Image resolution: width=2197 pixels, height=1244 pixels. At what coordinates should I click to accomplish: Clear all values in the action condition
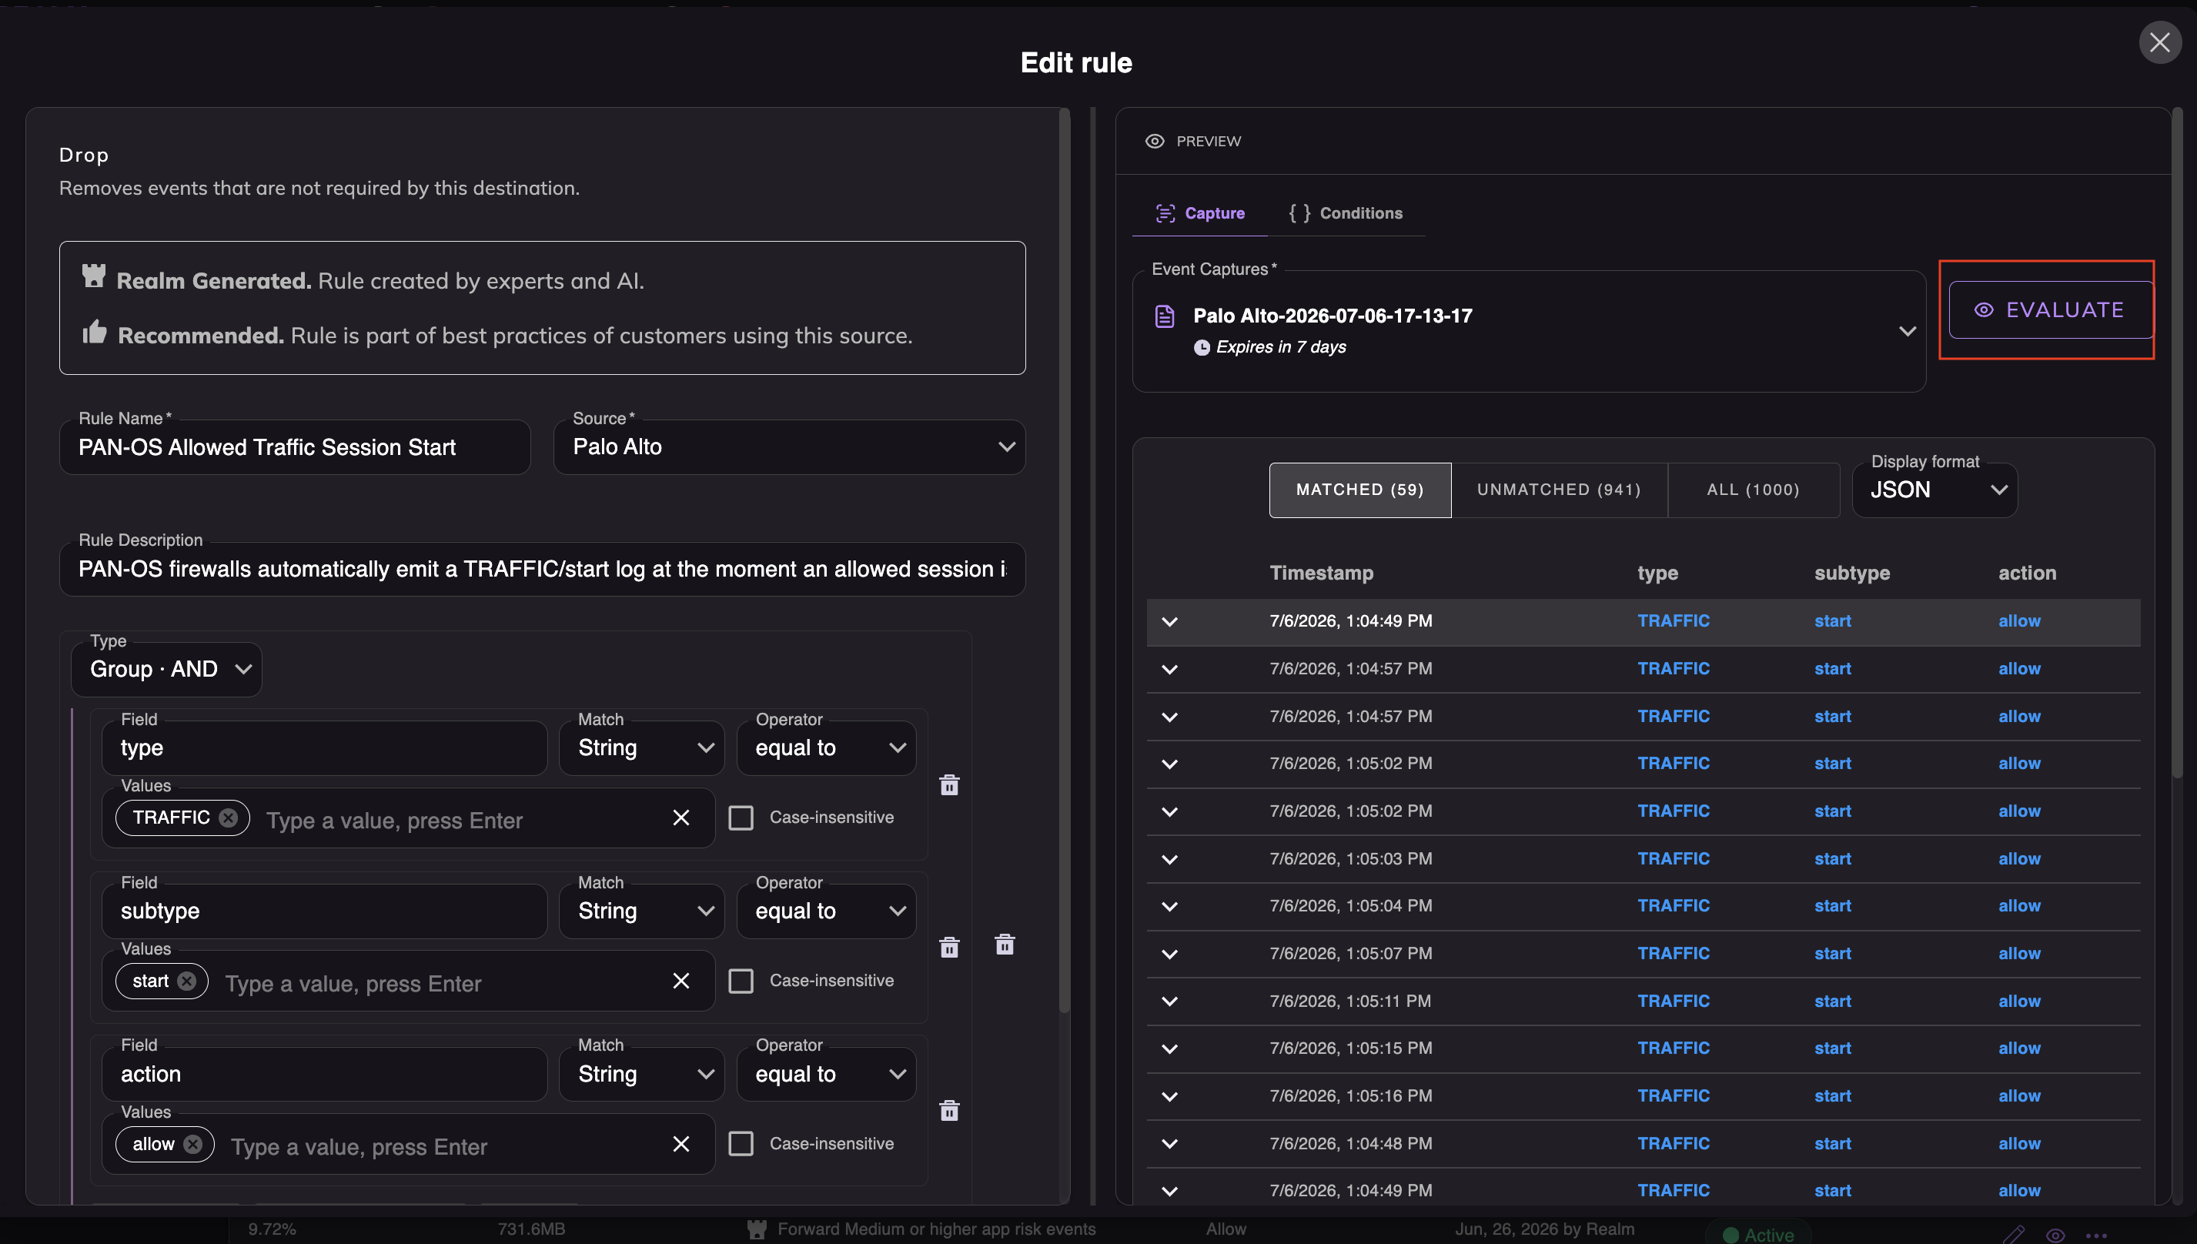[x=681, y=1144]
